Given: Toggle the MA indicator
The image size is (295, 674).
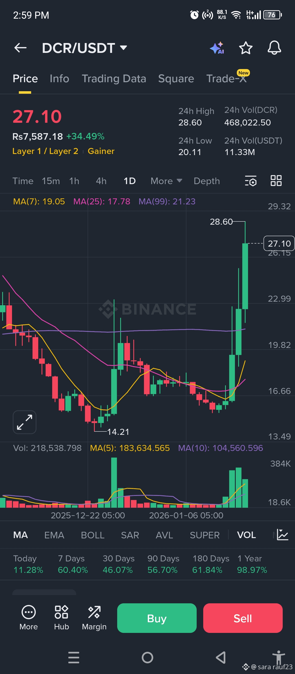Looking at the screenshot, I should (20, 535).
